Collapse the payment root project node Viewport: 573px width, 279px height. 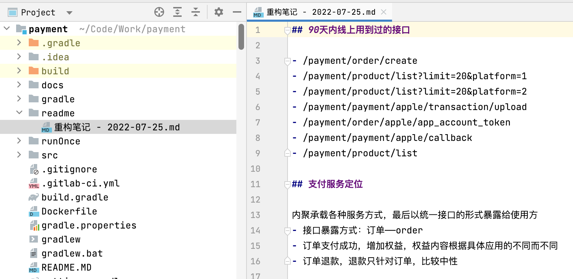7,28
